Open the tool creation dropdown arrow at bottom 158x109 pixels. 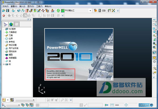[8, 100]
